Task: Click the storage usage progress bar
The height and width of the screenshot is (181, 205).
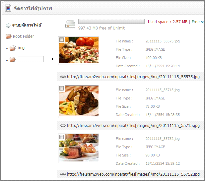Action: pos(111,22)
